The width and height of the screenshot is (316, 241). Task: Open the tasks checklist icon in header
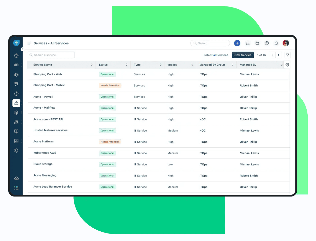coord(248,43)
